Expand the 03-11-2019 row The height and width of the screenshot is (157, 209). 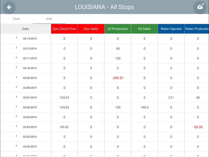point(16,58)
